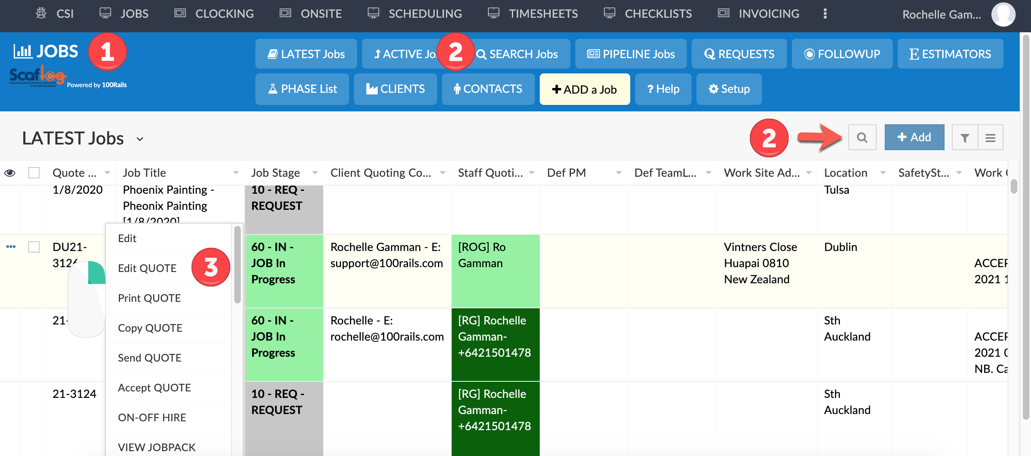
Task: Open the hamburger list menu icon
Action: (x=990, y=138)
